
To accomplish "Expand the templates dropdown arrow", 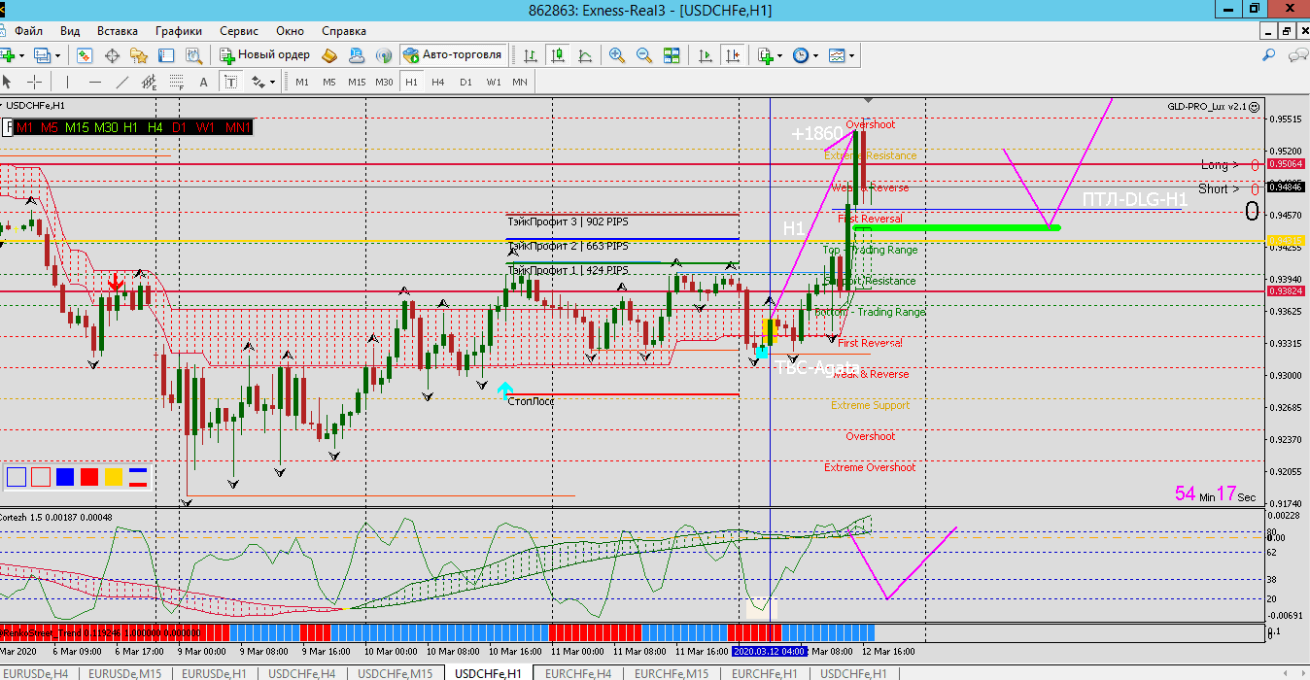I will tap(852, 55).
